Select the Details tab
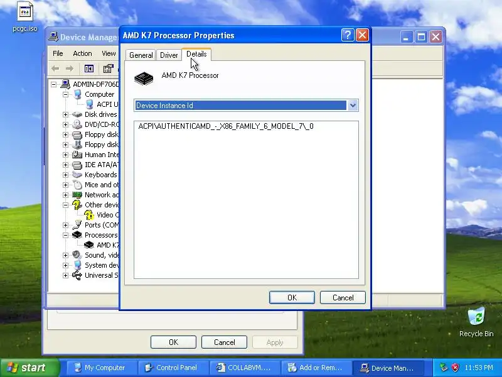This screenshot has height=377, width=502. click(196, 54)
